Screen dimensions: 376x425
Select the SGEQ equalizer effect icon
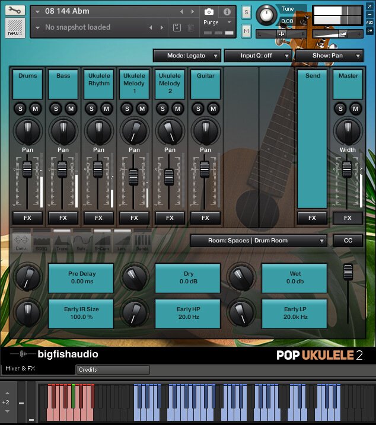click(42, 242)
